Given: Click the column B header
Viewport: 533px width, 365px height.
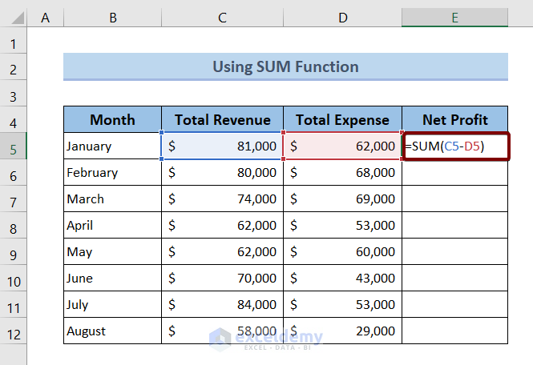Looking at the screenshot, I should click(112, 18).
